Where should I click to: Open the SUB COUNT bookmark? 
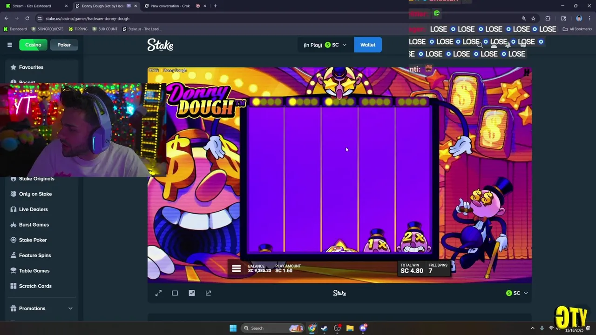pos(105,29)
